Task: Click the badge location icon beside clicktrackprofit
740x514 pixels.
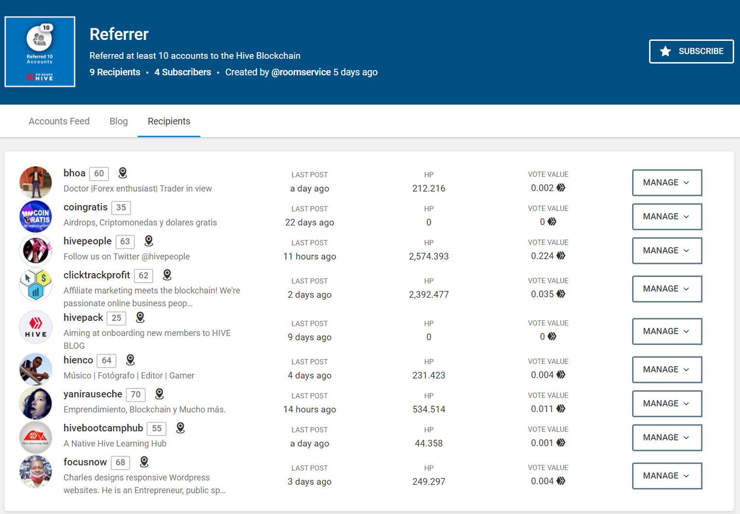Action: [167, 275]
